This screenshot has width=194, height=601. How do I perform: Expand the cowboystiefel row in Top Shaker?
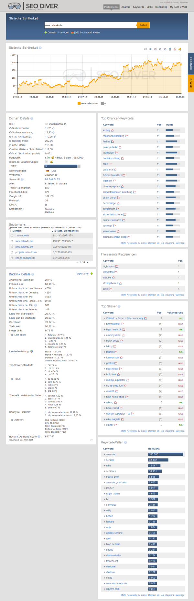coord(104,335)
